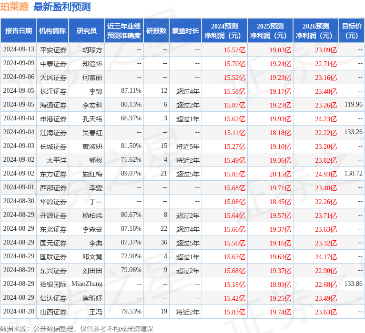Click the 15.08亿 2024 profit forecast

coord(234,202)
